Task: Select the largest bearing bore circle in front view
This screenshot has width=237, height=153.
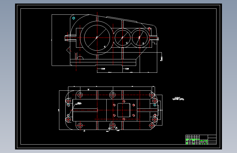Action: pyautogui.click(x=97, y=38)
